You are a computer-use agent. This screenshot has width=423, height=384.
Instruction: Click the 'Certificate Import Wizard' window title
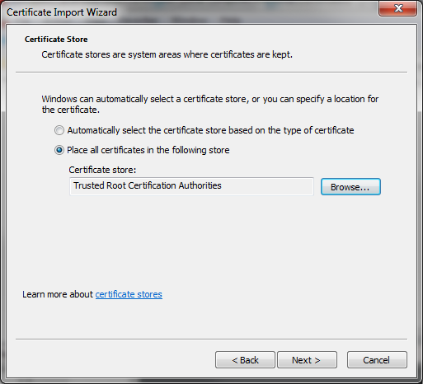point(62,12)
